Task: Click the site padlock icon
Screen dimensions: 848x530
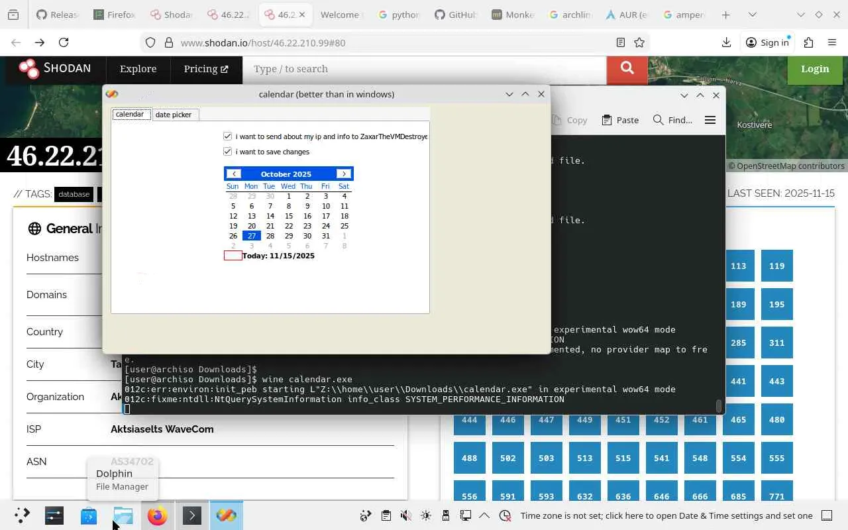Action: 168,42
